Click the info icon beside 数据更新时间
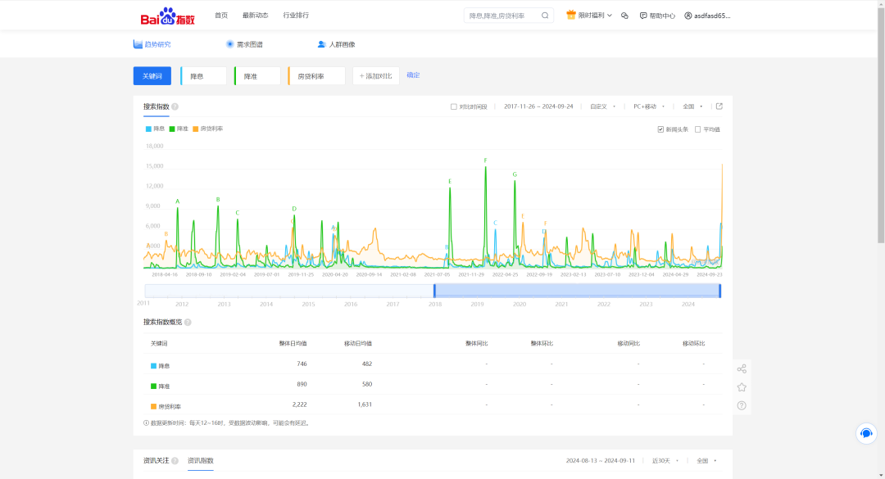885x479 pixels. pos(146,423)
